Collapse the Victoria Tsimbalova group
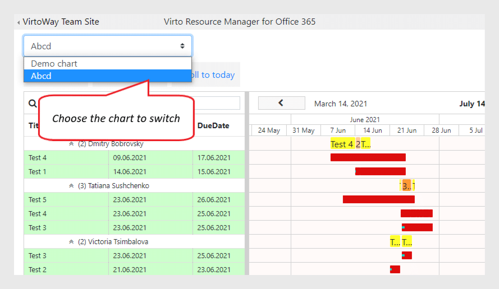This screenshot has width=499, height=289. point(71,242)
